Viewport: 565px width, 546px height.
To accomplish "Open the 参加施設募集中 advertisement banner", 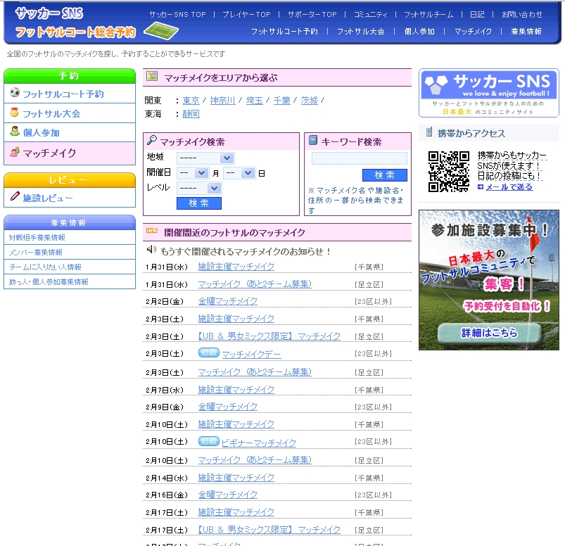I will tap(488, 279).
